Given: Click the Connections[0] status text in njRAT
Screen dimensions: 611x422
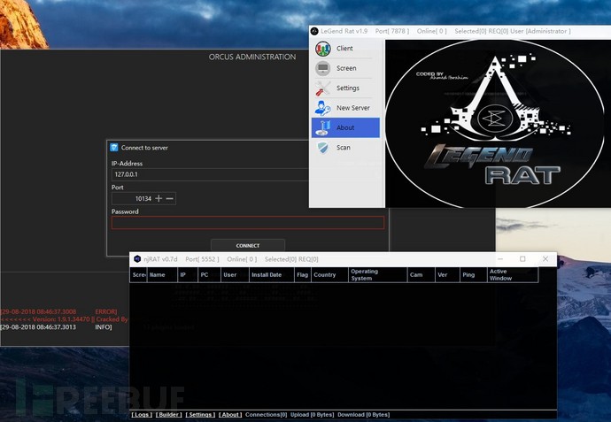Looking at the screenshot, I should 267,415.
